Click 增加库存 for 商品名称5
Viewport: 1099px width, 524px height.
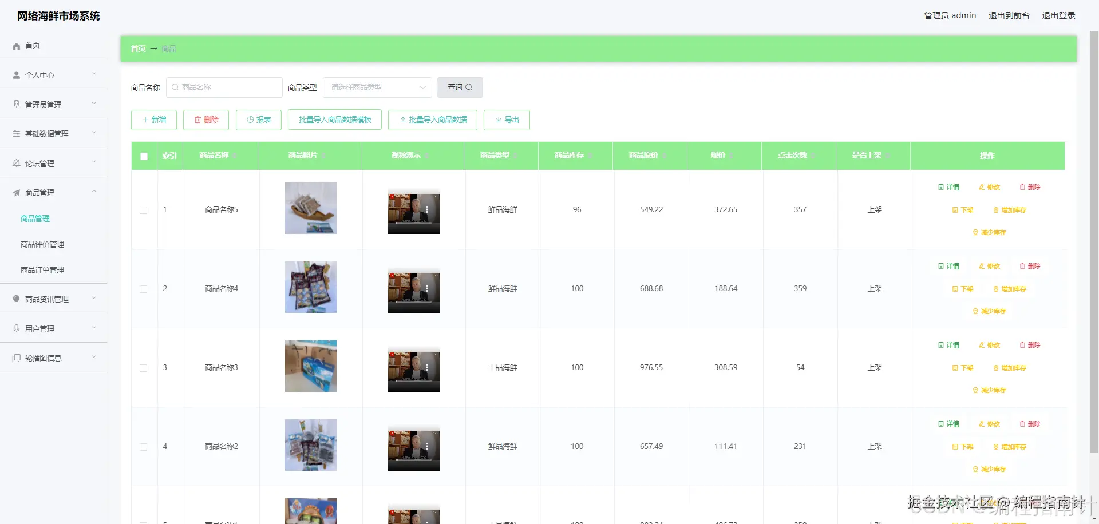[x=1010, y=210]
